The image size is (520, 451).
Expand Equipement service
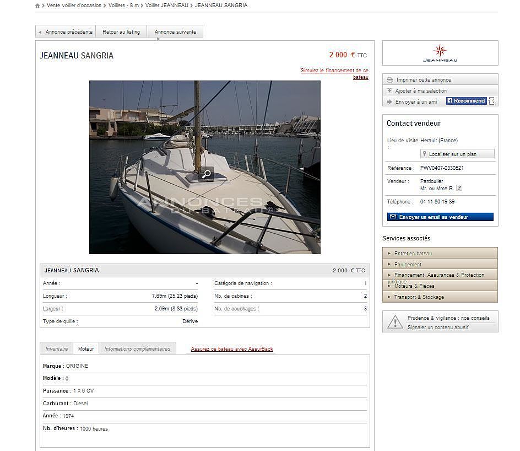[x=440, y=264]
